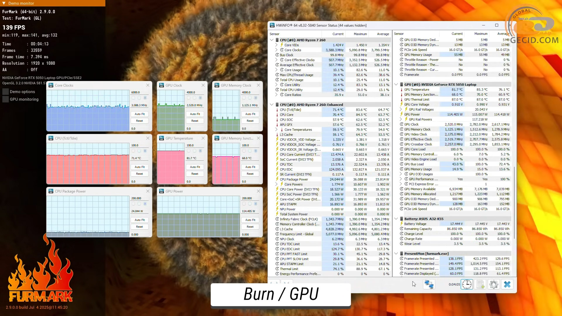Select the GPU Temperature sensor row

[417, 90]
